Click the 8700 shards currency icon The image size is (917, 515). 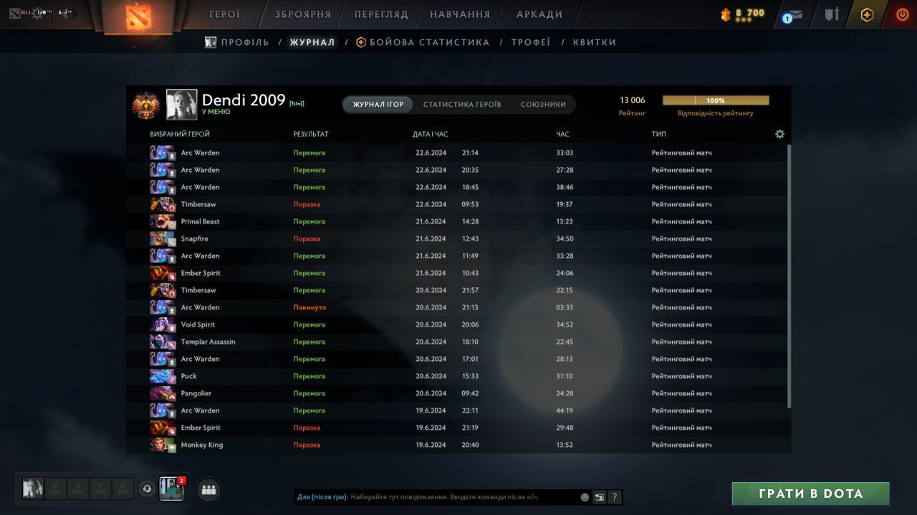point(726,11)
